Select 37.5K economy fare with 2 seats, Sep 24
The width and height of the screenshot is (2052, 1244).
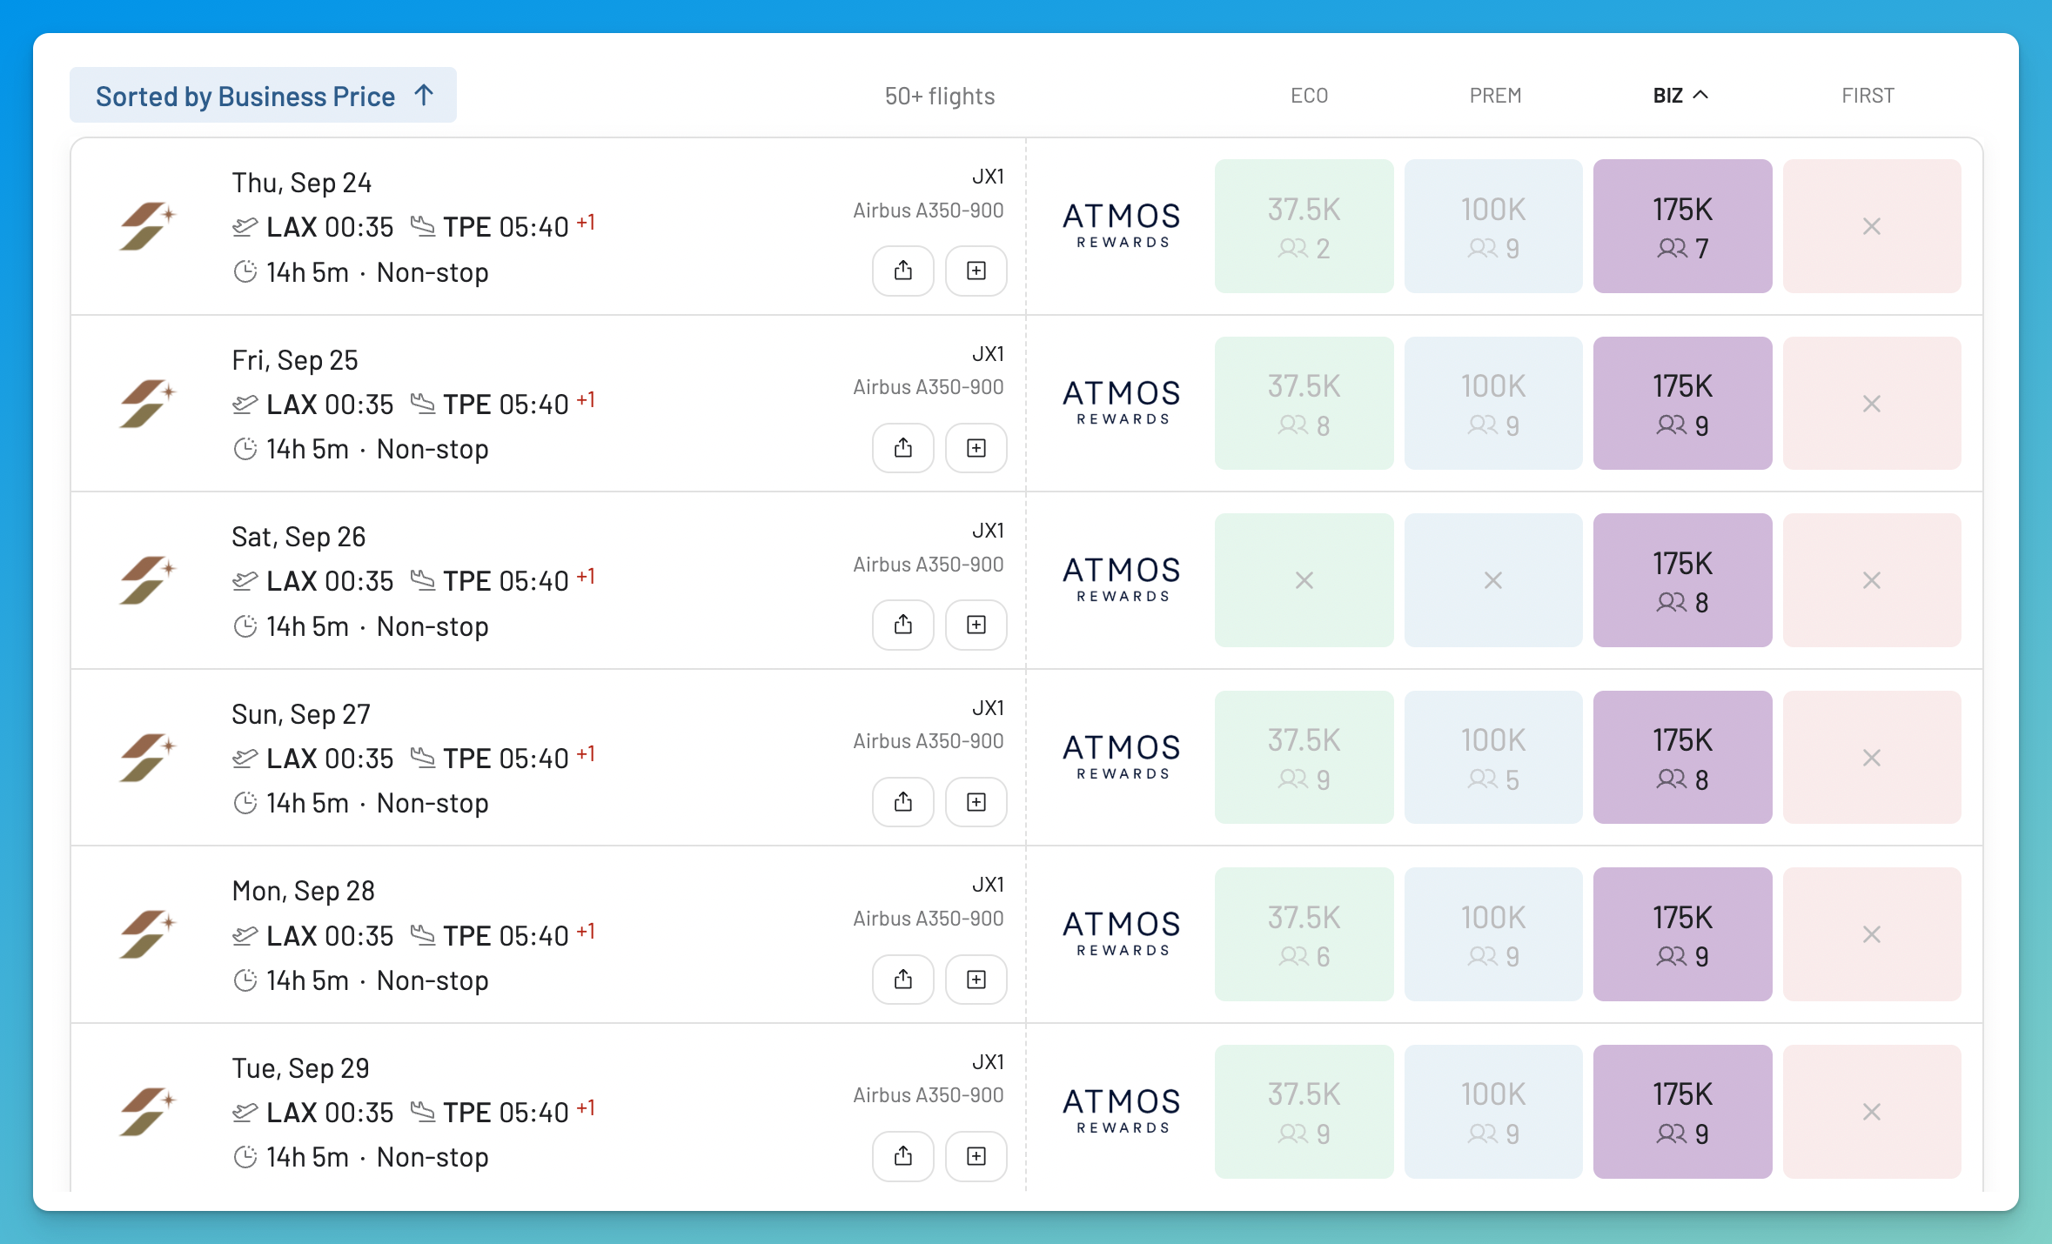[x=1304, y=226]
